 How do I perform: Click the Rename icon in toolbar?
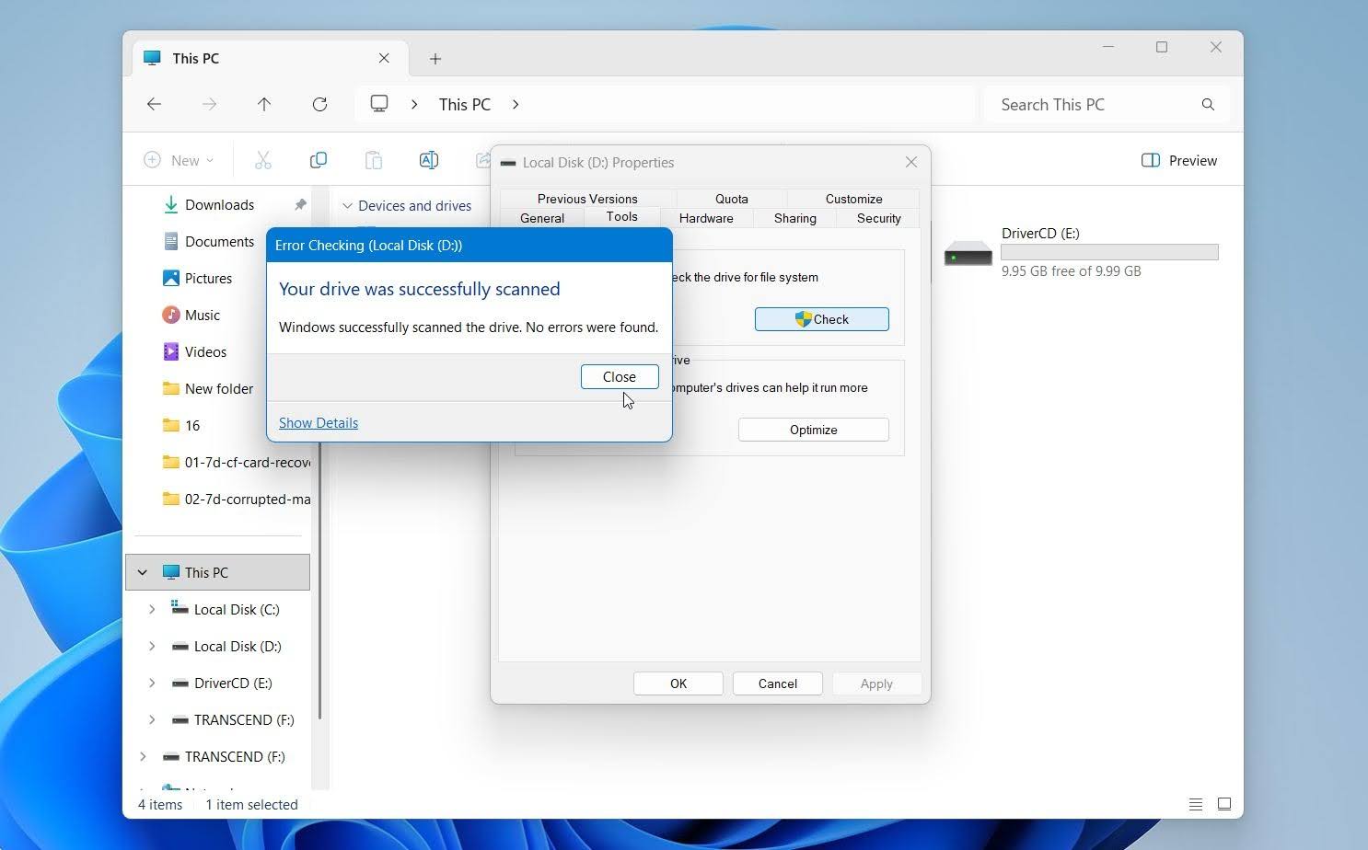(x=429, y=160)
